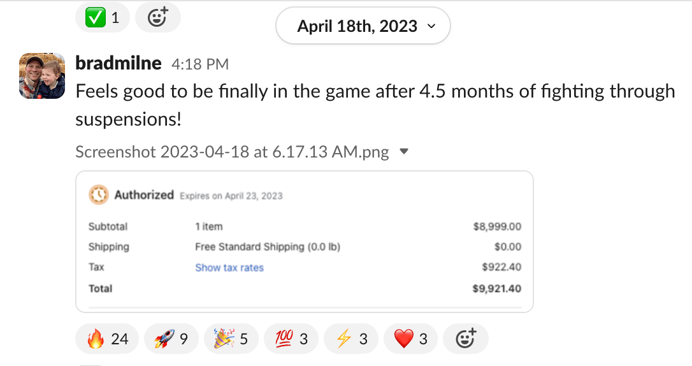This screenshot has height=366, width=692.
Task: Click the Free Standard Shipping text
Action: click(268, 247)
